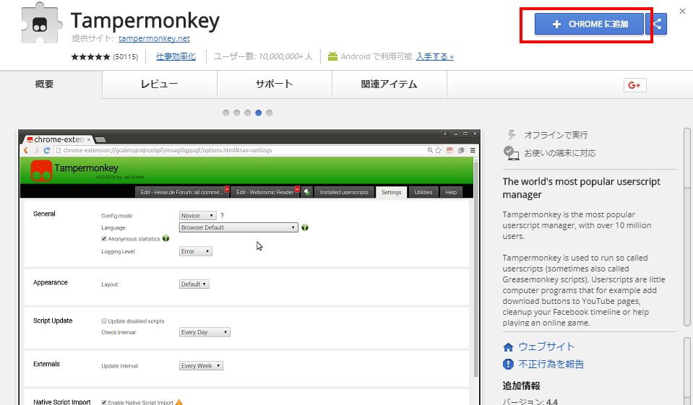Click the red Tampermonkey toolbar extension icon
Image resolution: width=693 pixels, height=405 pixels.
point(449,150)
